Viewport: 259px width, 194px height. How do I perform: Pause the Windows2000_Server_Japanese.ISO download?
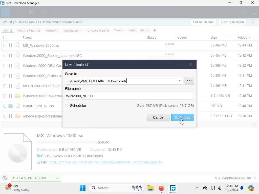[10, 55]
